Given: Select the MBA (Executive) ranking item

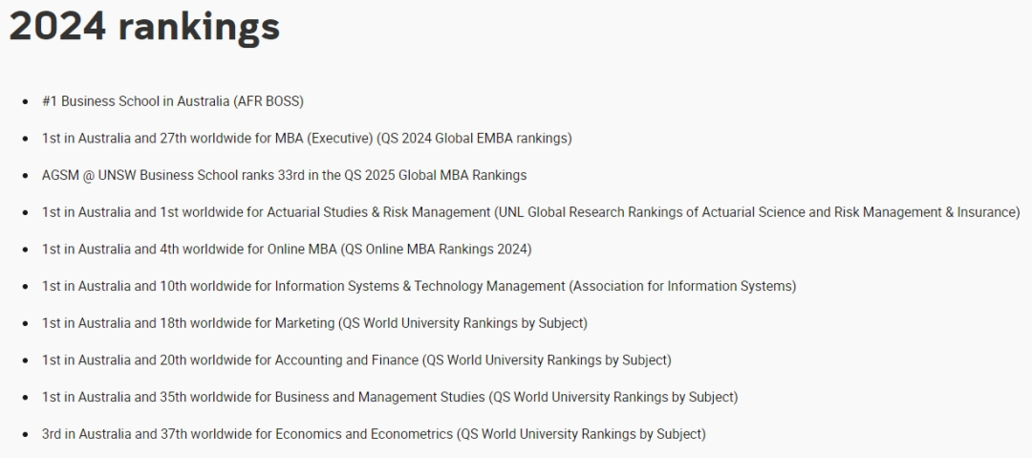Looking at the screenshot, I should [307, 139].
